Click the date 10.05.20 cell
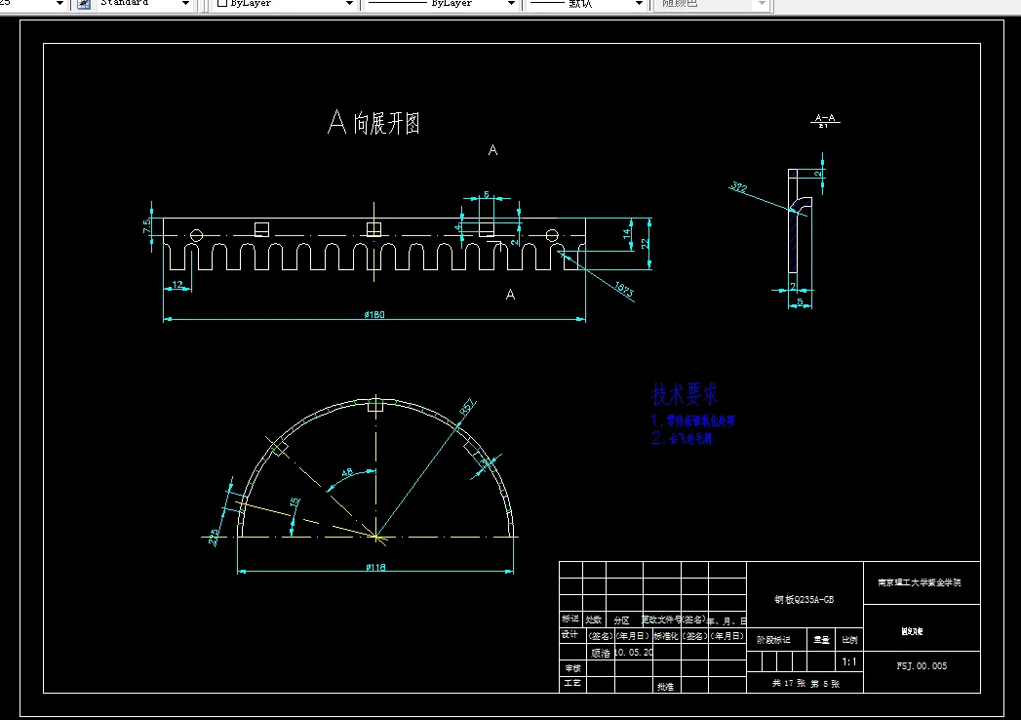This screenshot has width=1021, height=720. pos(634,652)
